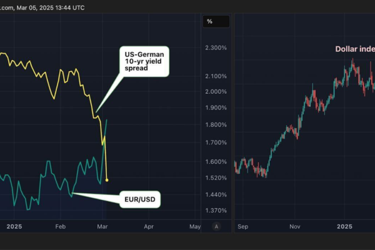375x250 pixels.
Task: Click the yellow endpoint dot of yield line
Action: pyautogui.click(x=107, y=180)
